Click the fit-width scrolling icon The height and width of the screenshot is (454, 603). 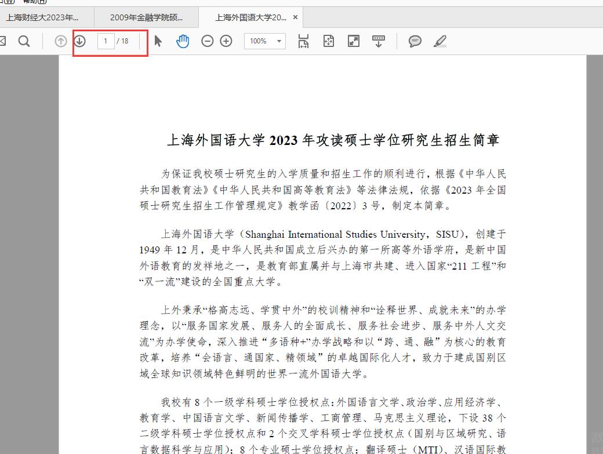[x=303, y=41]
